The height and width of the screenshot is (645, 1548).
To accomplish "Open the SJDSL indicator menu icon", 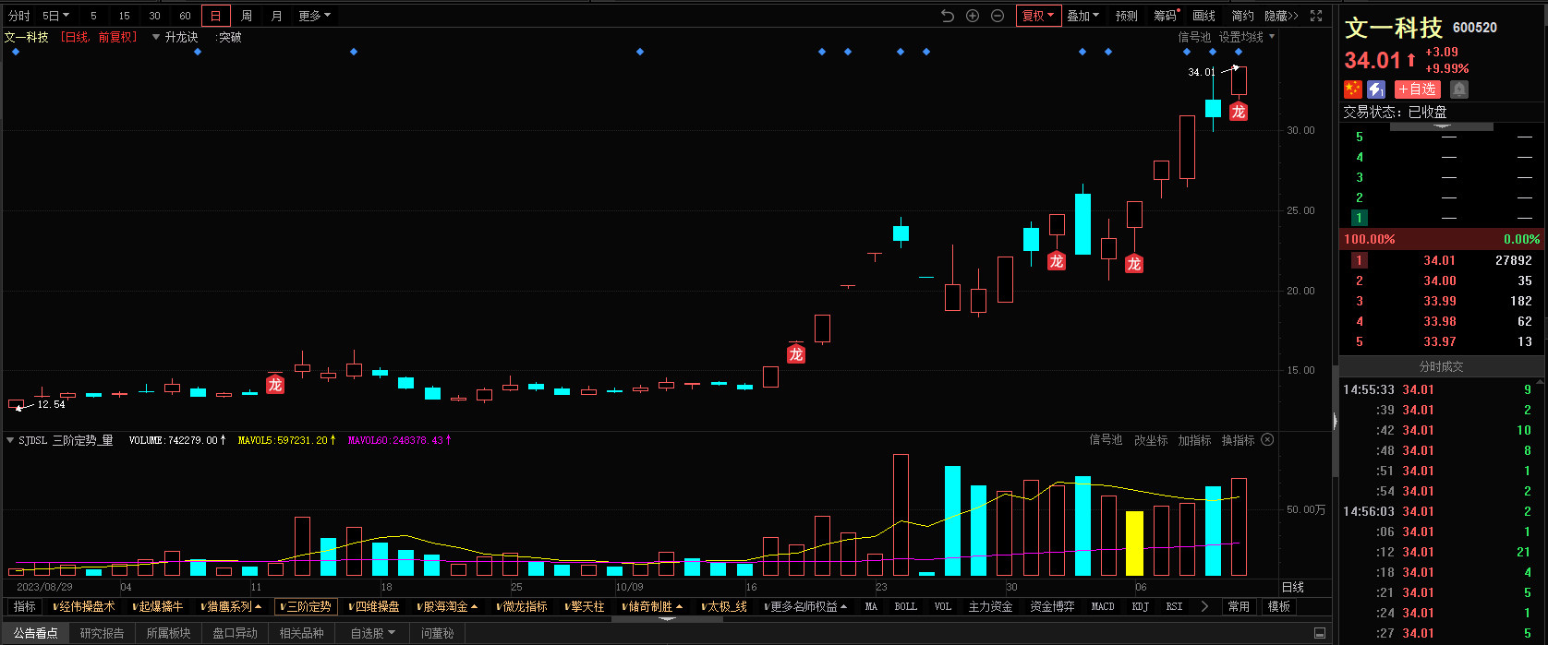I will [10, 441].
